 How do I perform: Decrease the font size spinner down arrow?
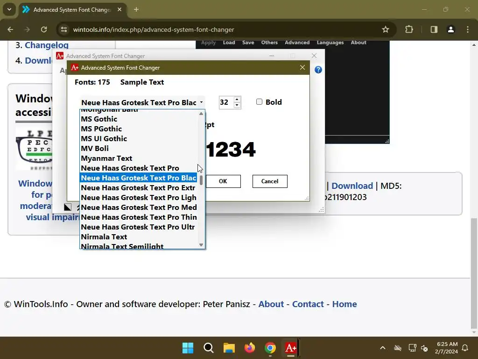(x=237, y=105)
